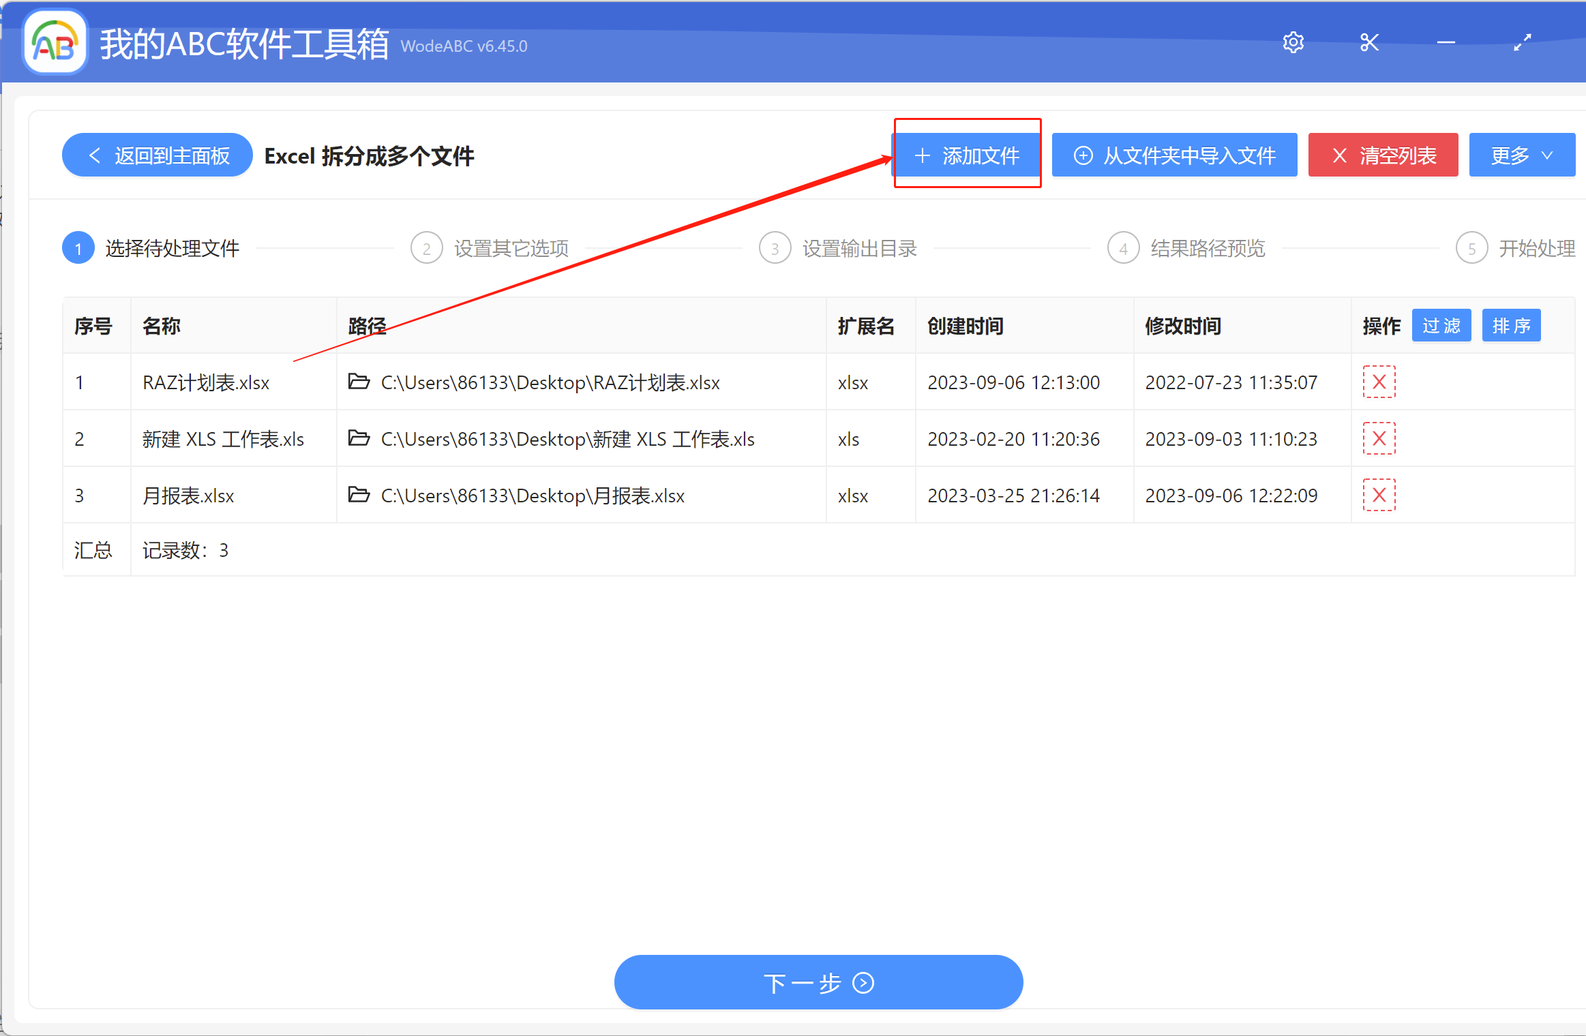This screenshot has width=1586, height=1036.
Task: Open the settings gear in the title bar
Action: [x=1293, y=42]
